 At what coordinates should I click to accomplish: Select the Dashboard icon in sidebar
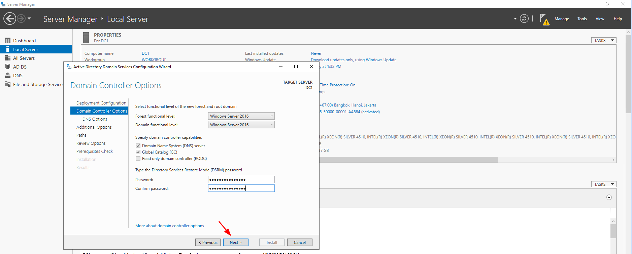click(8, 40)
